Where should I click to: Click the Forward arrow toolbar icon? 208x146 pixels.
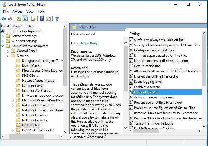tap(10, 19)
